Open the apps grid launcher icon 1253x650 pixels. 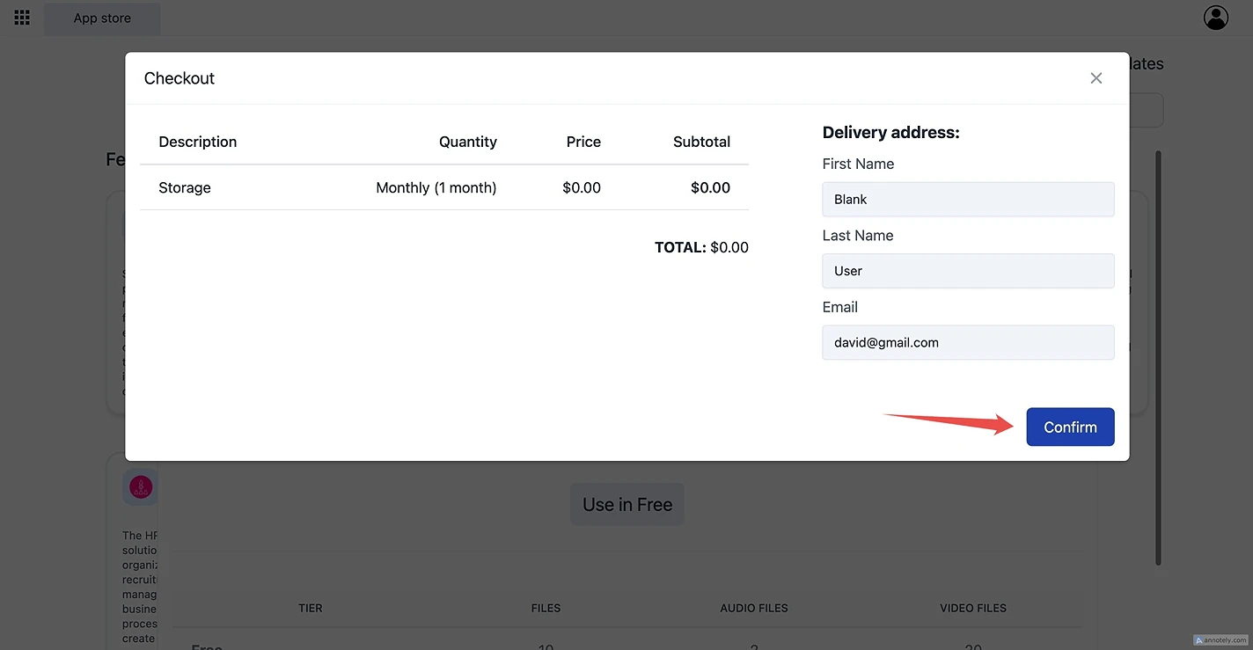pyautogui.click(x=22, y=18)
